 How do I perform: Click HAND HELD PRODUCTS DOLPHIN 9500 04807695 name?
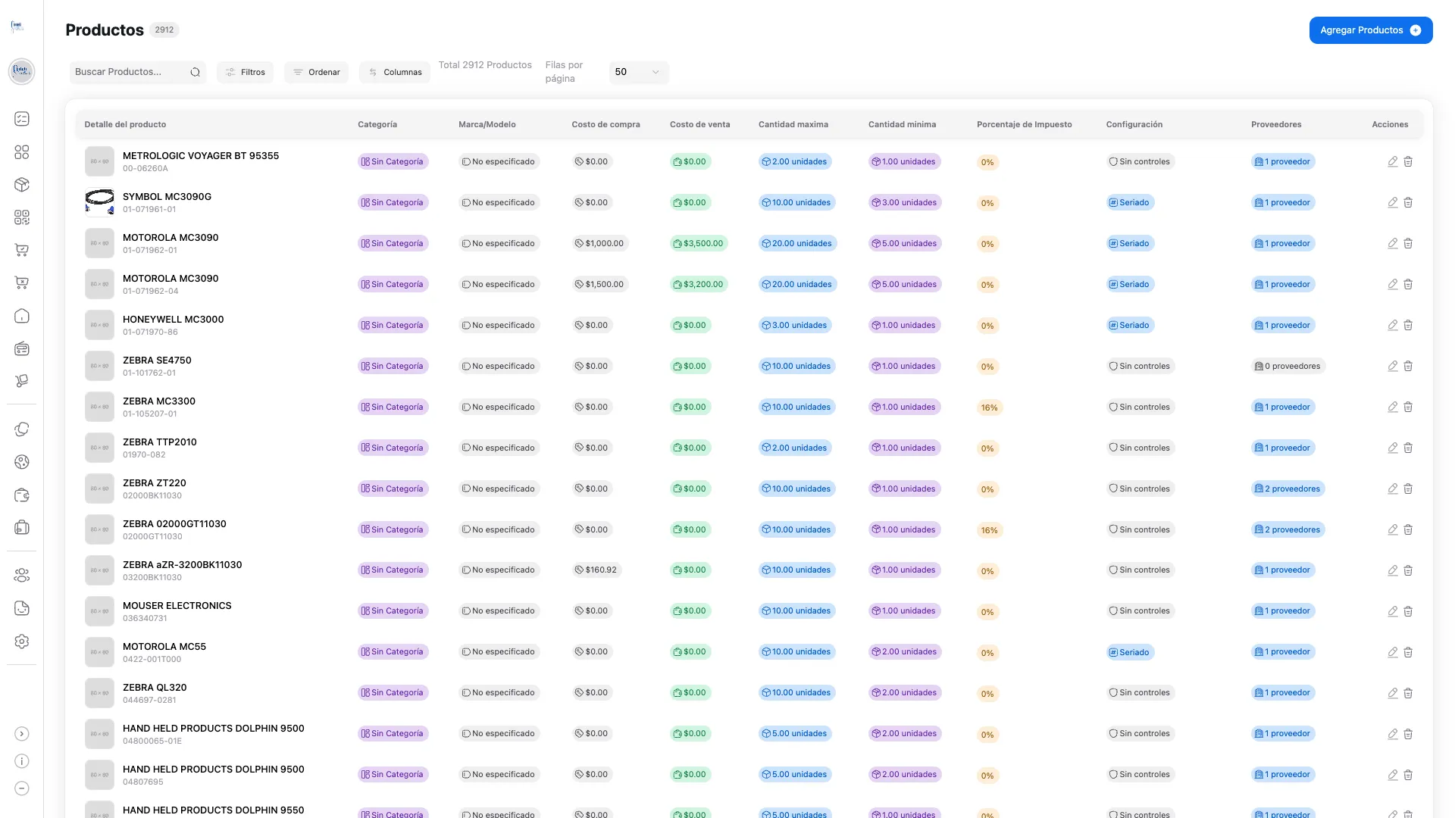[x=214, y=769]
